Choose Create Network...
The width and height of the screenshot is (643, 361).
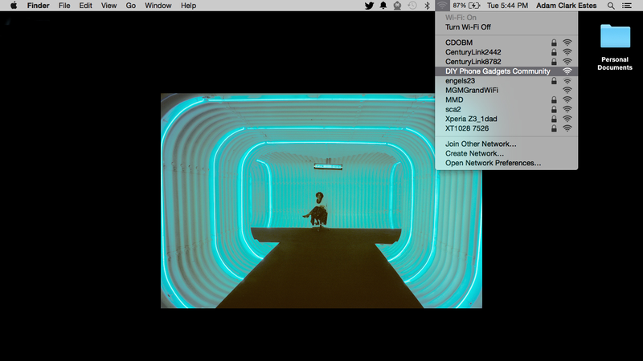(506, 153)
